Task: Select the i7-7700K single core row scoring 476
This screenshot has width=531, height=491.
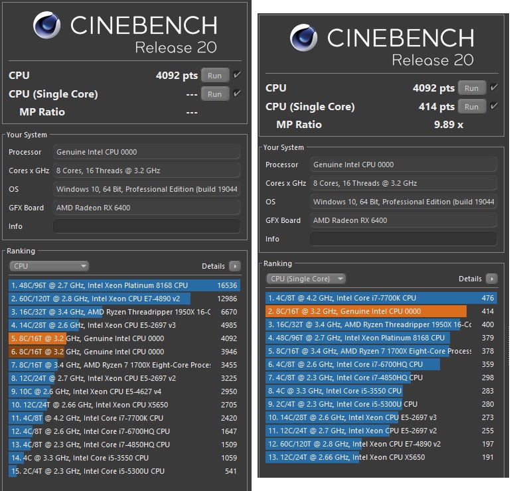Action: [x=381, y=298]
